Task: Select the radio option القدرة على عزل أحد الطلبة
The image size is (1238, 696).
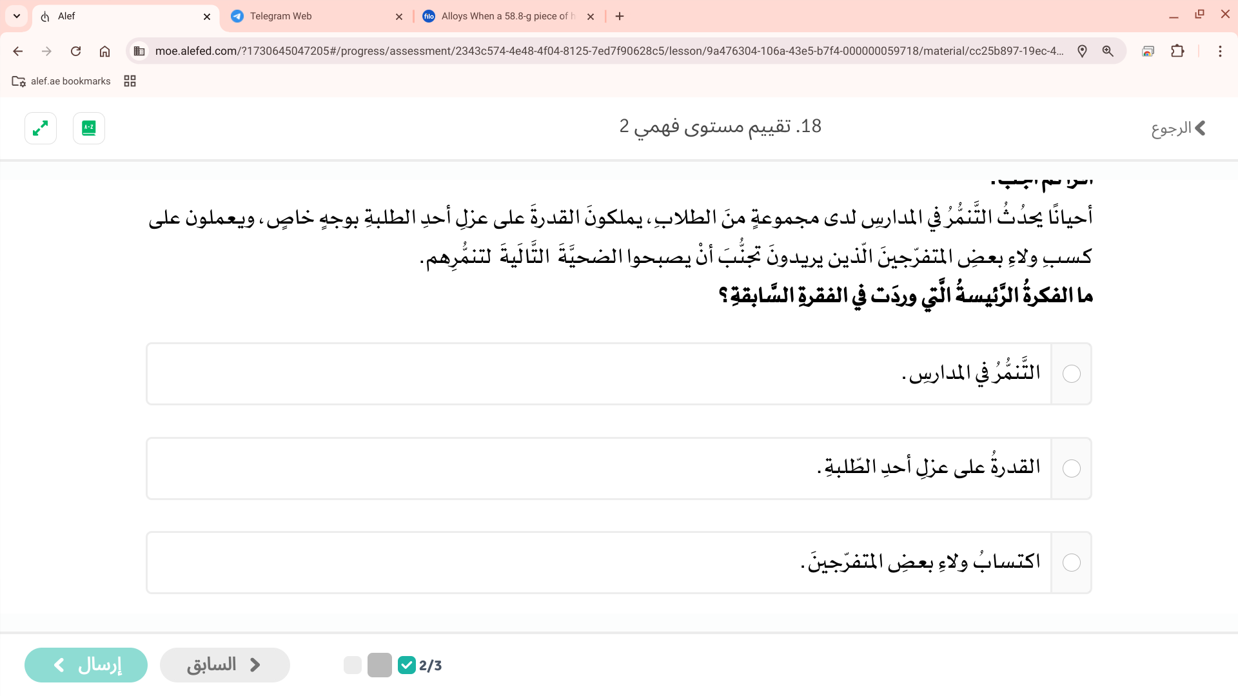Action: pyautogui.click(x=1071, y=469)
